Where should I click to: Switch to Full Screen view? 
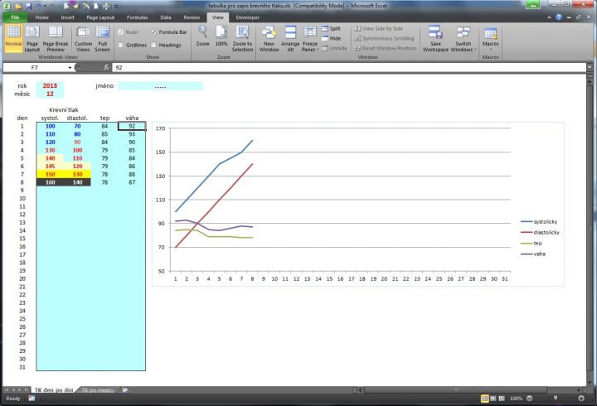[103, 38]
